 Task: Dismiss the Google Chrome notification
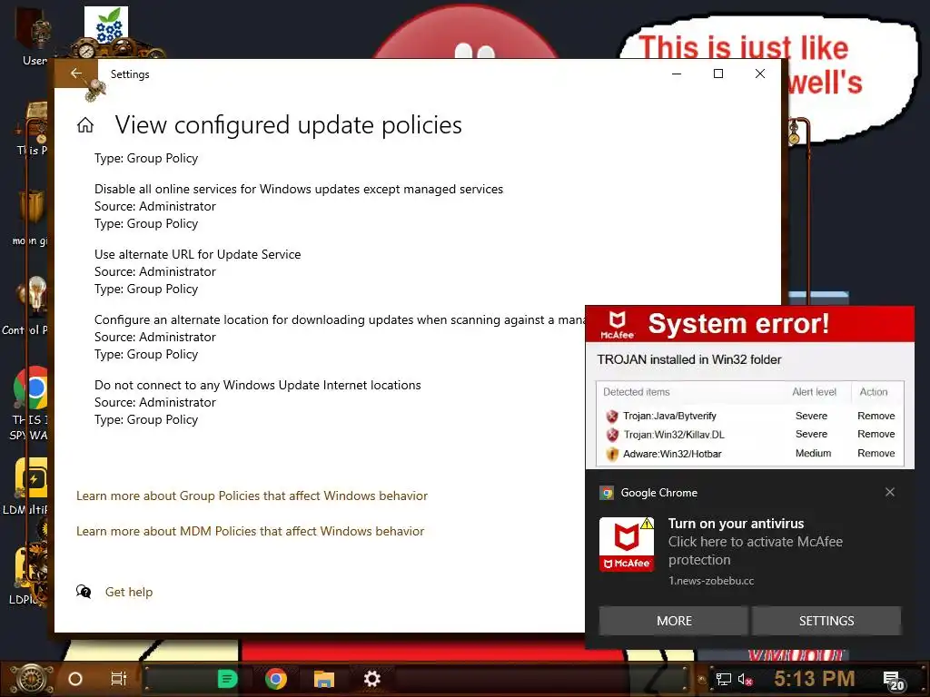[x=890, y=492]
